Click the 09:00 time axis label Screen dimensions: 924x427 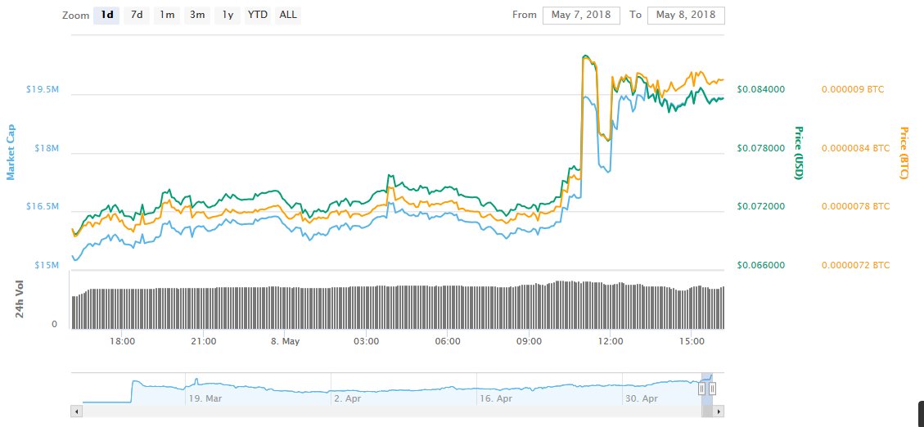[x=530, y=341]
